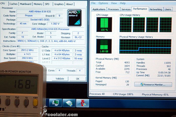Click the Physical Memory Usage History graph
This screenshot has height=117, width=176.
145,46
